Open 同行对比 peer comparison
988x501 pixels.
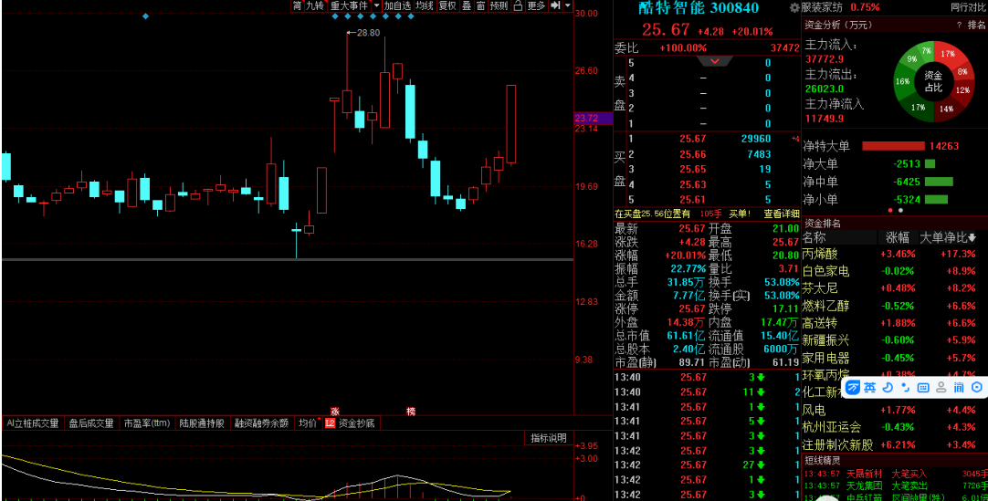967,7
